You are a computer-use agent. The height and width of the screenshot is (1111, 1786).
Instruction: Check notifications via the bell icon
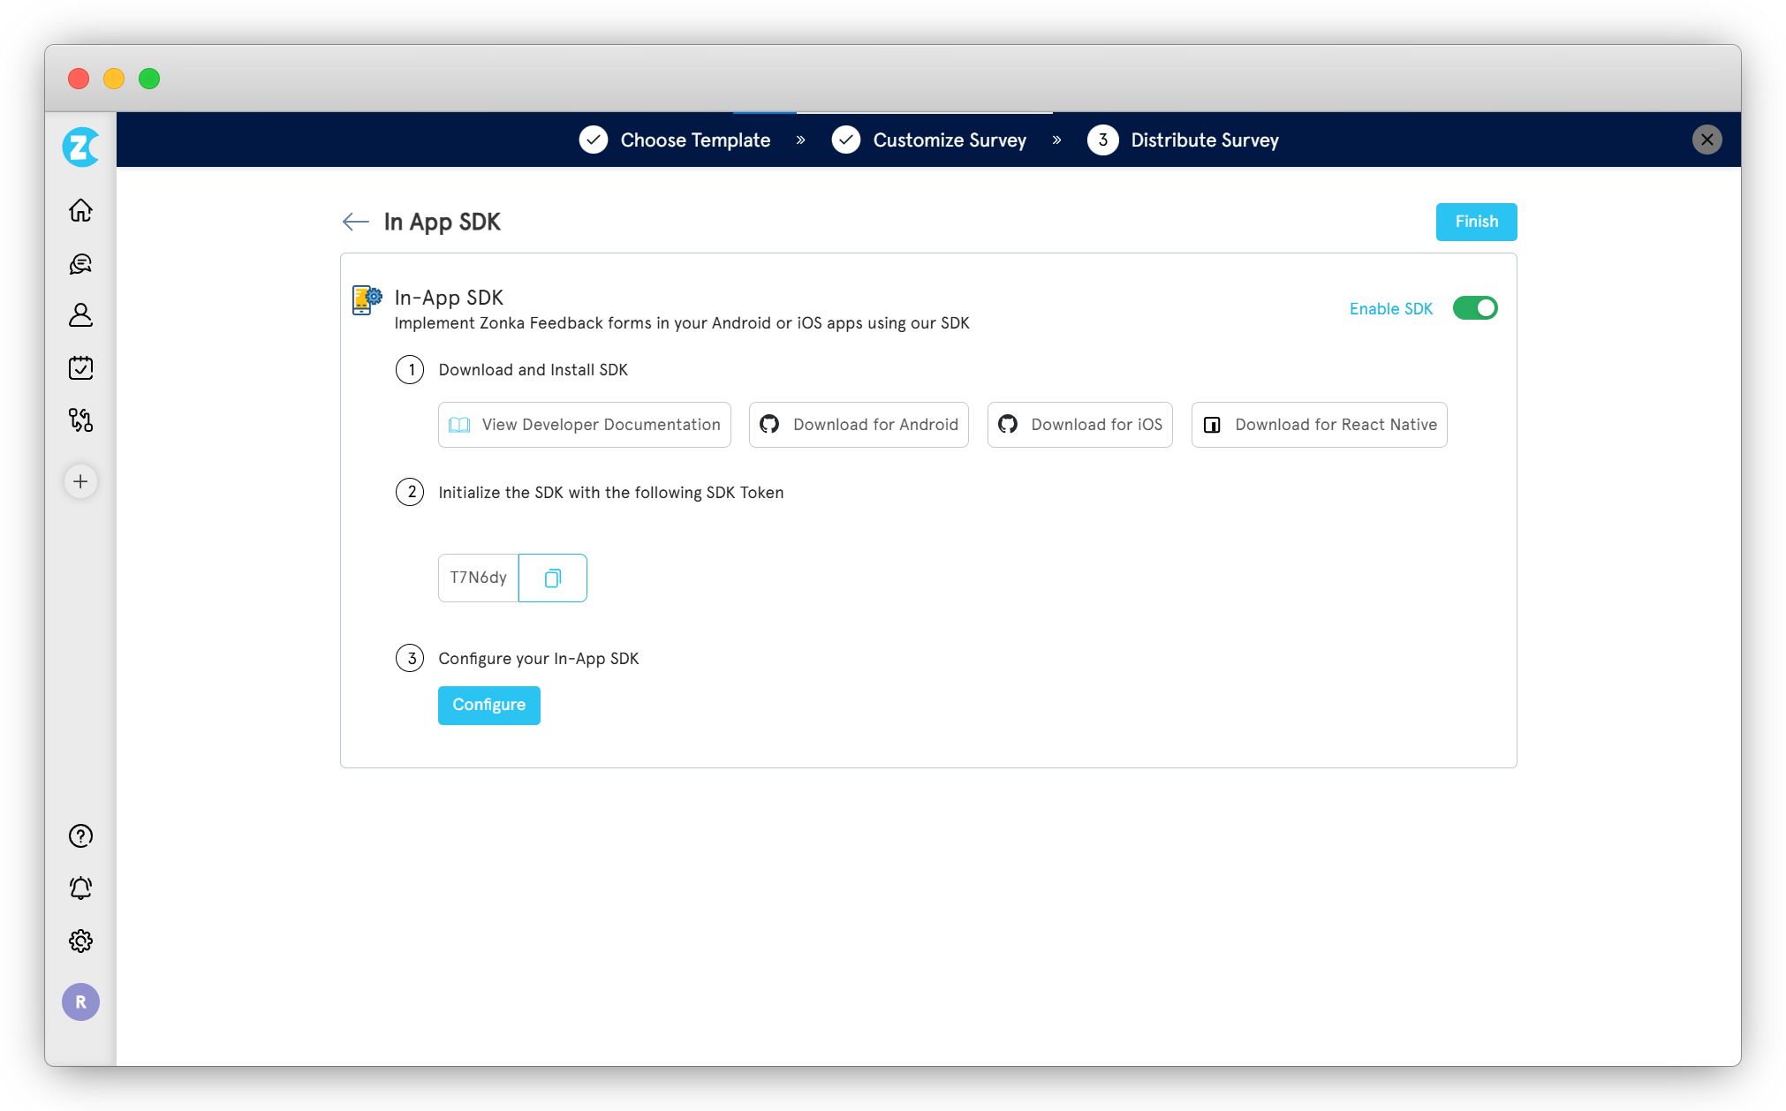80,888
